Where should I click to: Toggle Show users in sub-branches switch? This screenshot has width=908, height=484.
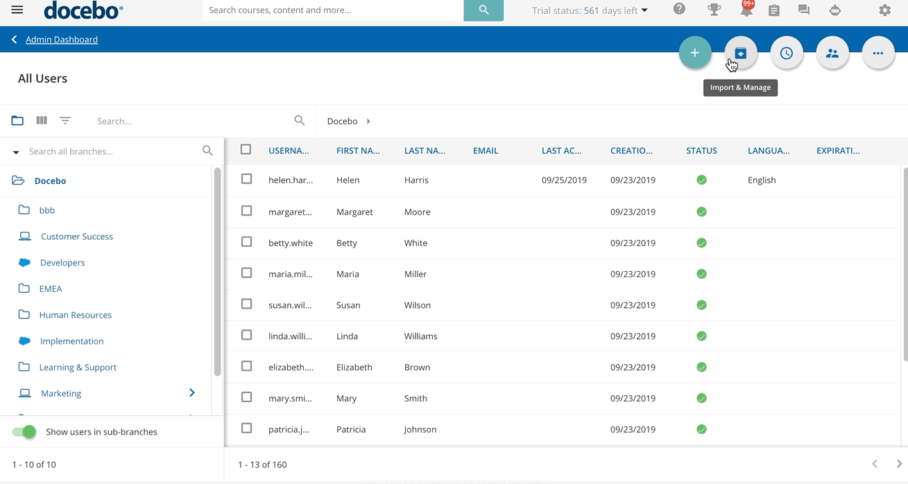(x=24, y=432)
